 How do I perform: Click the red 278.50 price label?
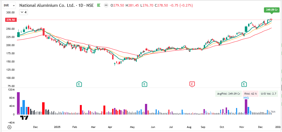pyautogui.click(x=11, y=20)
